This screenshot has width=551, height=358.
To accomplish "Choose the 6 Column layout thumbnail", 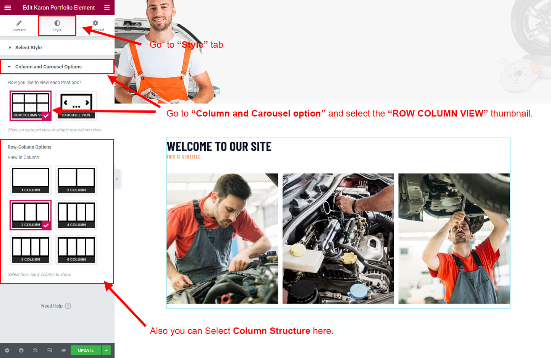I will point(76,250).
